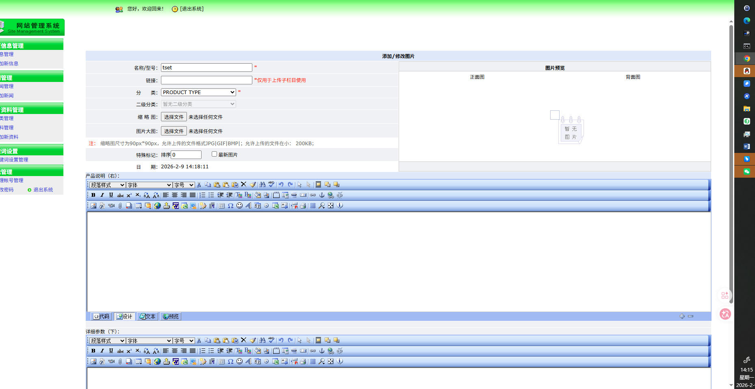
Task: Click Bold in the 产品说明 editor toolbar
Action: click(93, 195)
